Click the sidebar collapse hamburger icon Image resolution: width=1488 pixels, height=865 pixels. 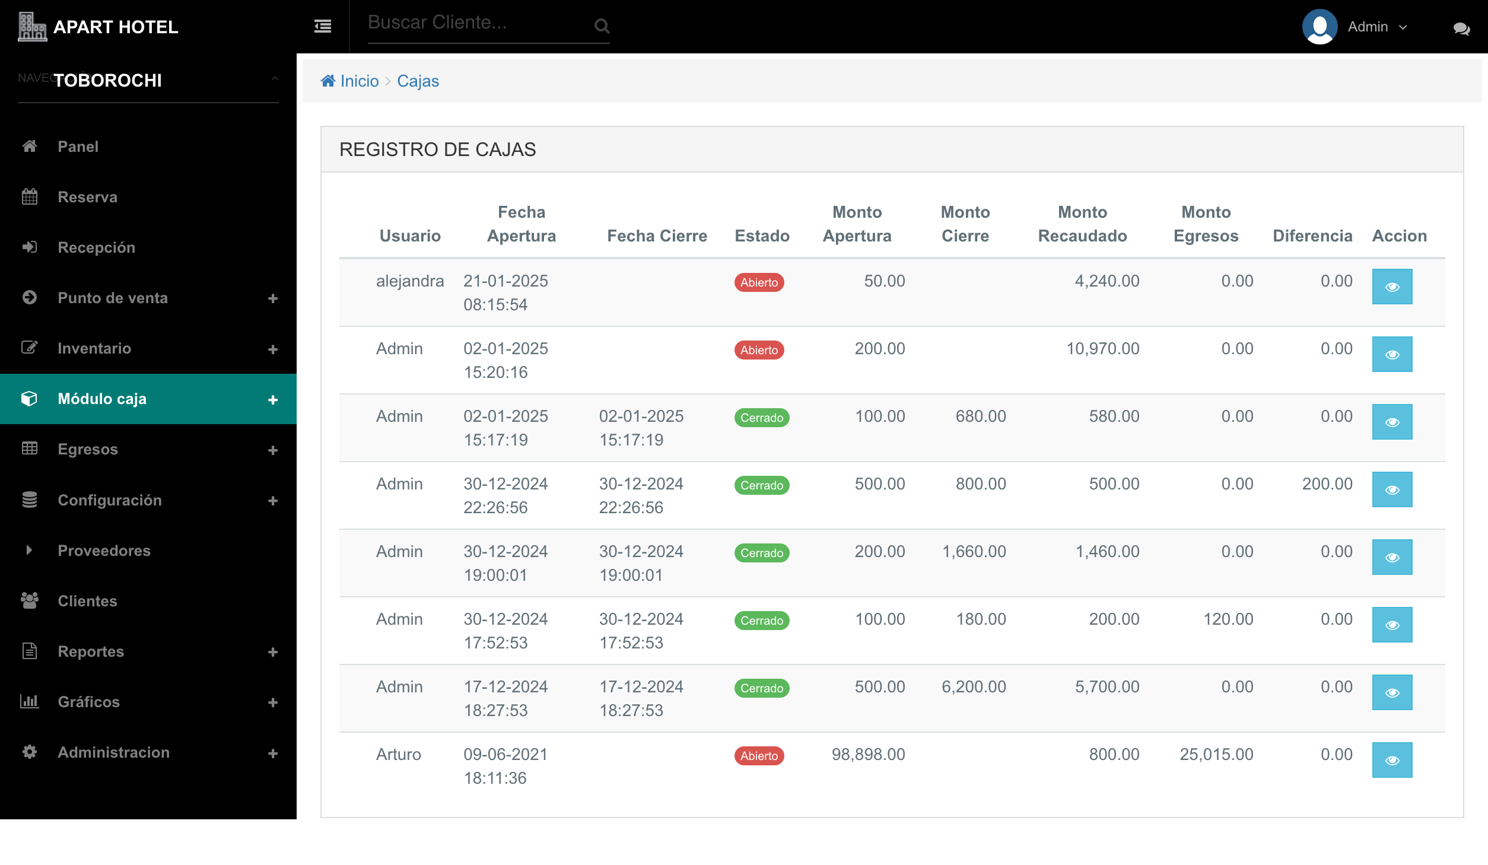[322, 26]
